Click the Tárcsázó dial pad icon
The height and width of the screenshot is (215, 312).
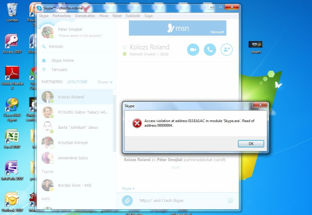coord(44,69)
